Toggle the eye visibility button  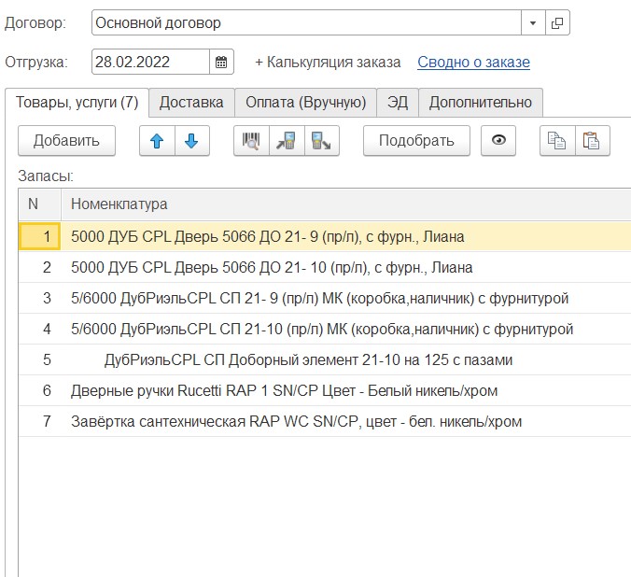click(x=498, y=141)
